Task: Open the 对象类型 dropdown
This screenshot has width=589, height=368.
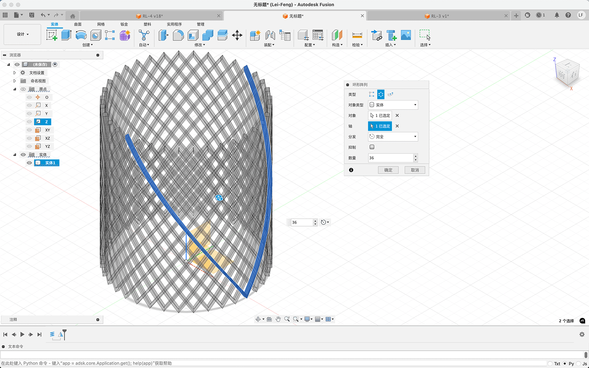Action: [393, 105]
